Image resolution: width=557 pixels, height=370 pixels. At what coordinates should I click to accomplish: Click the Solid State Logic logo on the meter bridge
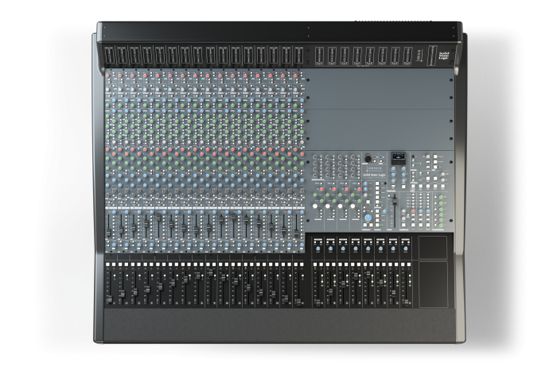click(x=445, y=56)
